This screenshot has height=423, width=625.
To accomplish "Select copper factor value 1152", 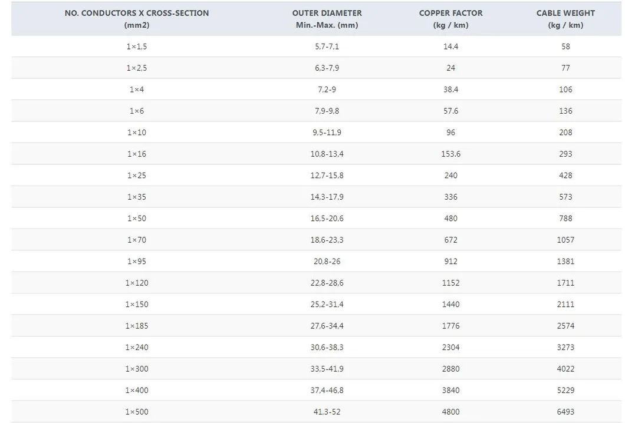I will 451,283.
